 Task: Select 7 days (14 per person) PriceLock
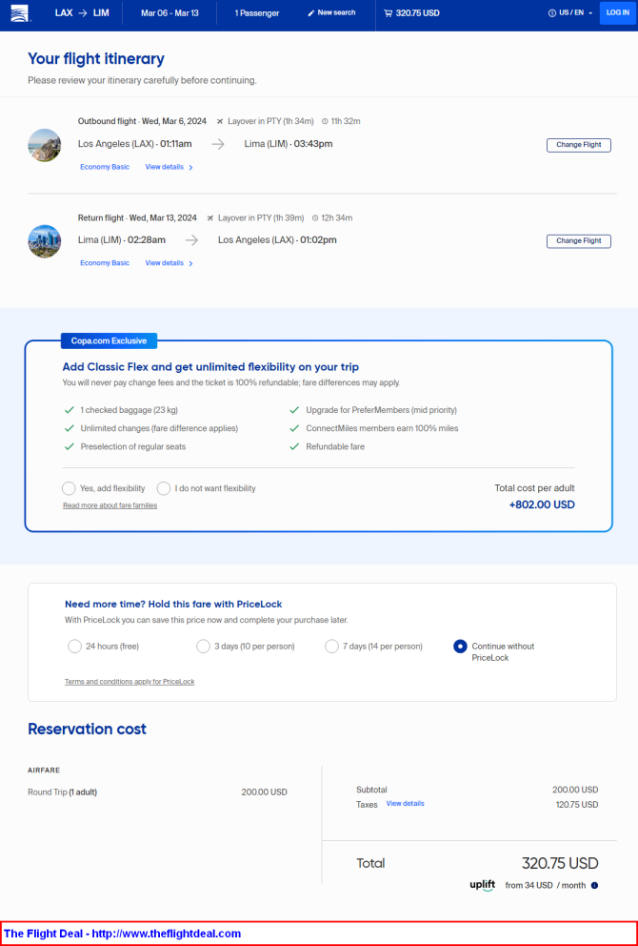pyautogui.click(x=331, y=647)
